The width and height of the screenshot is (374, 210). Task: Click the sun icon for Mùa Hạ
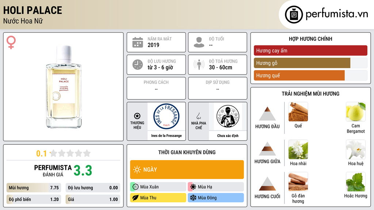(x=193, y=187)
